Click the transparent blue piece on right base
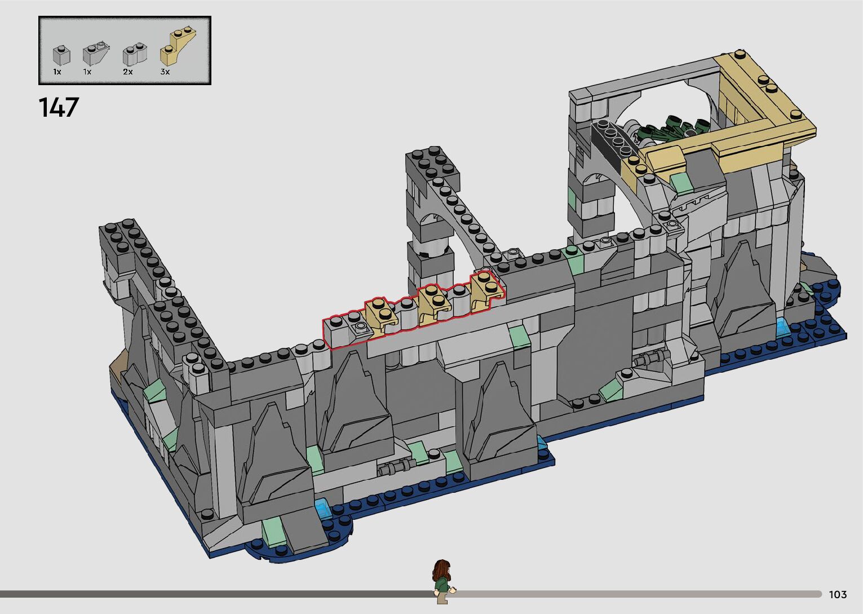Screen dimensions: 863x614 (783, 326)
